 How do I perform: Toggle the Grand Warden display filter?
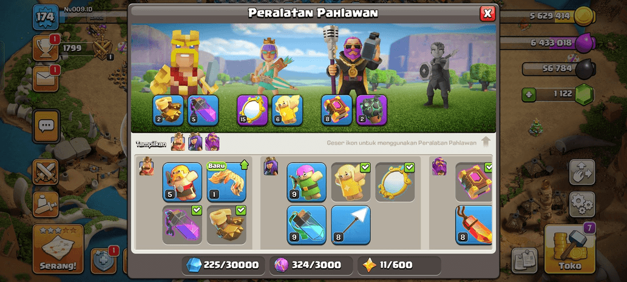click(x=212, y=142)
